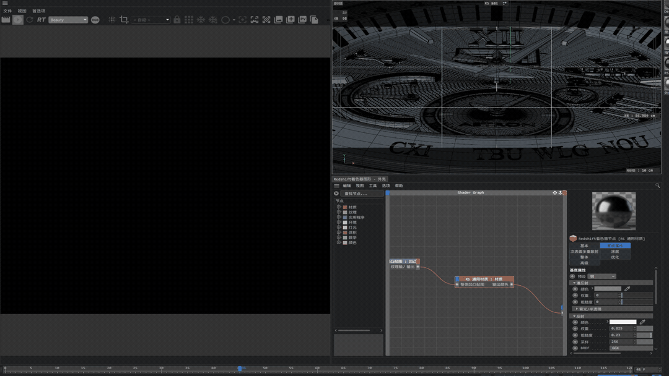Click the circle shape icon in toolbar
The image size is (669, 376).
[x=225, y=20]
